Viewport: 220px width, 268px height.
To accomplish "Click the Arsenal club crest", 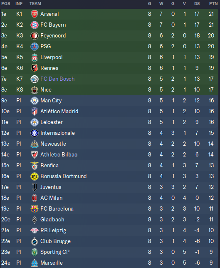I will (x=35, y=14).
